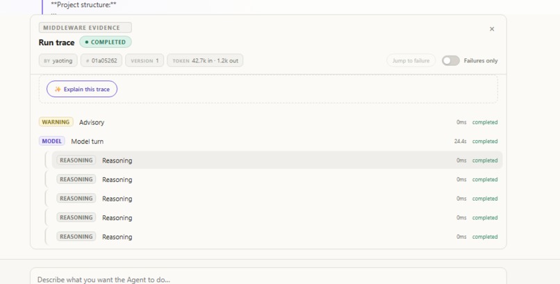Select the highlighted first Reasoning row

277,160
